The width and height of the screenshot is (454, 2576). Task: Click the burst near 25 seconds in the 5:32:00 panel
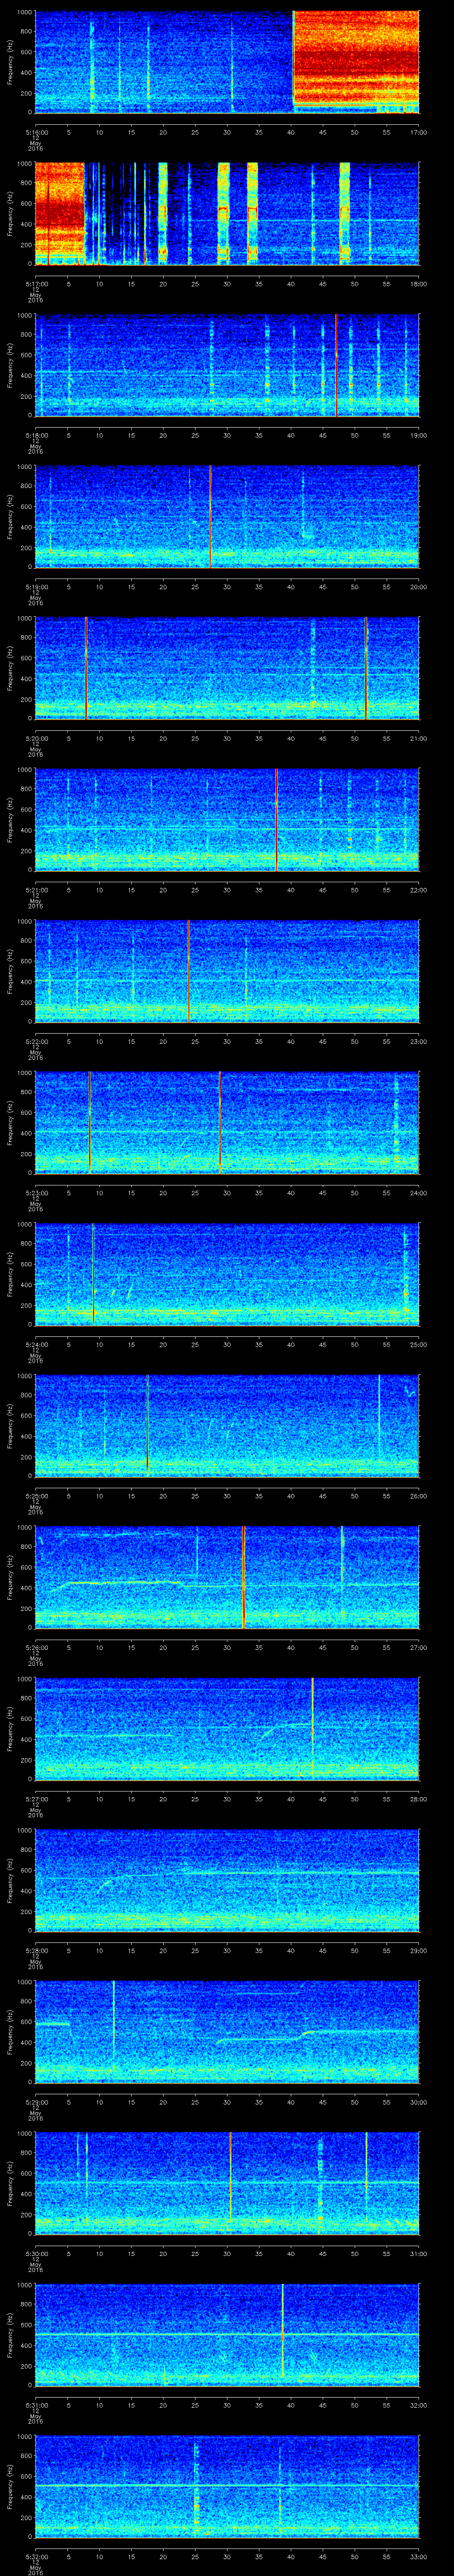pos(196,2490)
